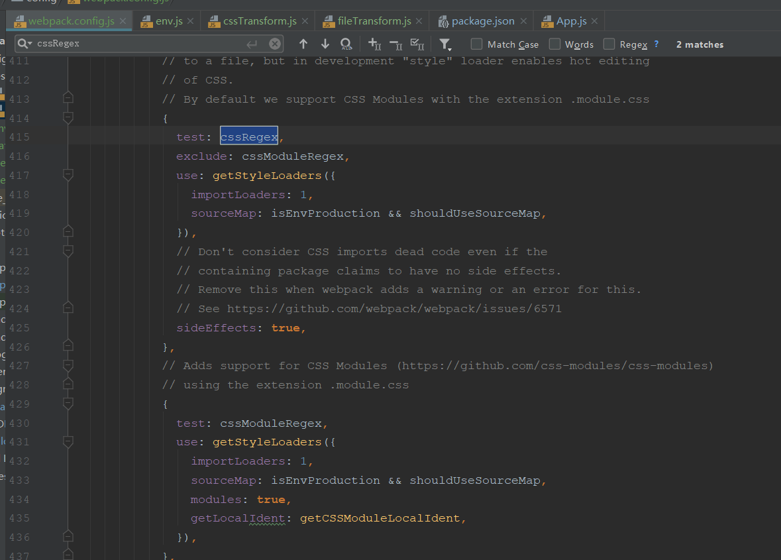781x560 pixels.
Task: Click the fold end marker at line 436
Action: pyautogui.click(x=68, y=536)
